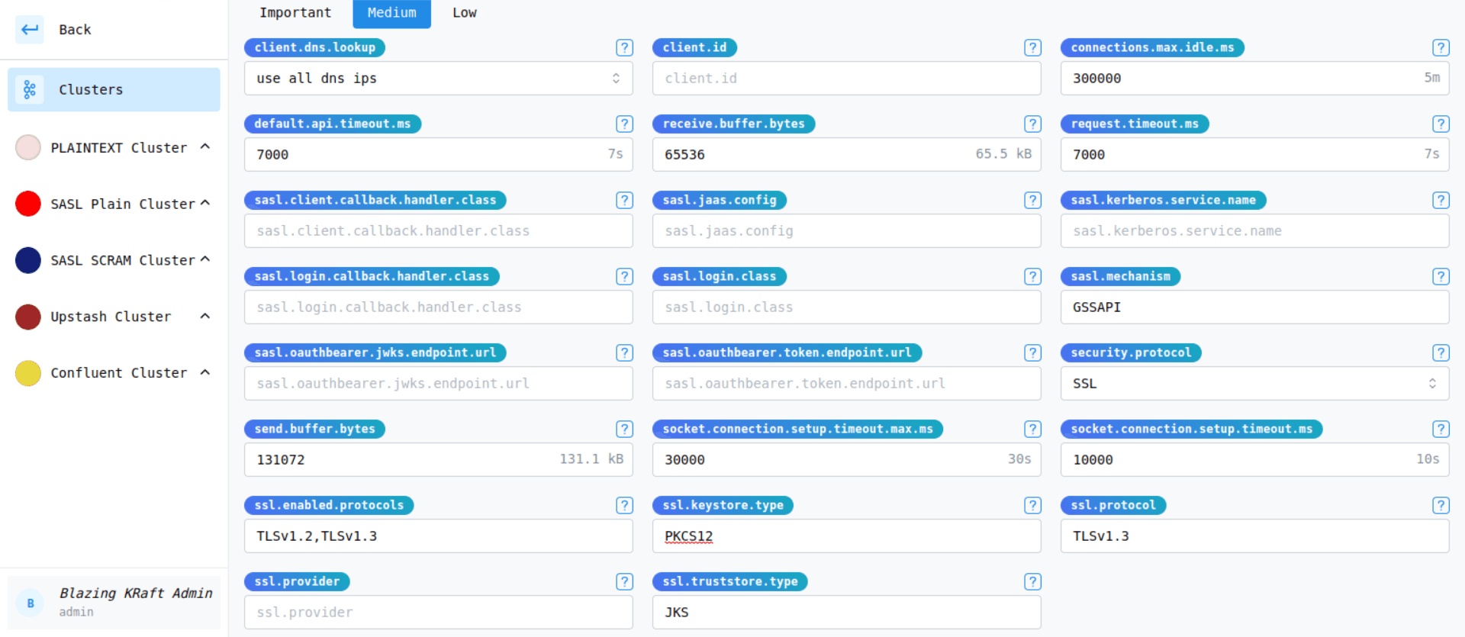Open help for ssl.keystore.type
The image size is (1465, 637).
pos(1032,505)
